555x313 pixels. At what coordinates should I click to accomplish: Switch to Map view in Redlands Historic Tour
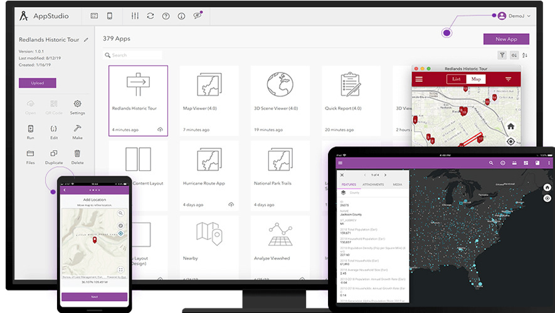[x=476, y=79]
